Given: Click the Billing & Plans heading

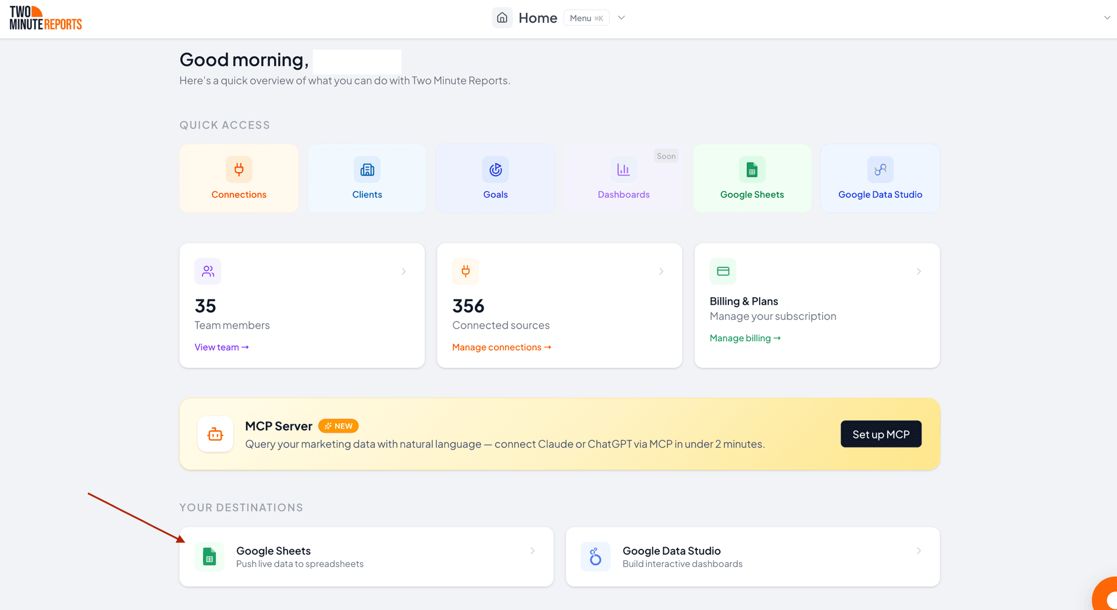Looking at the screenshot, I should click(744, 301).
